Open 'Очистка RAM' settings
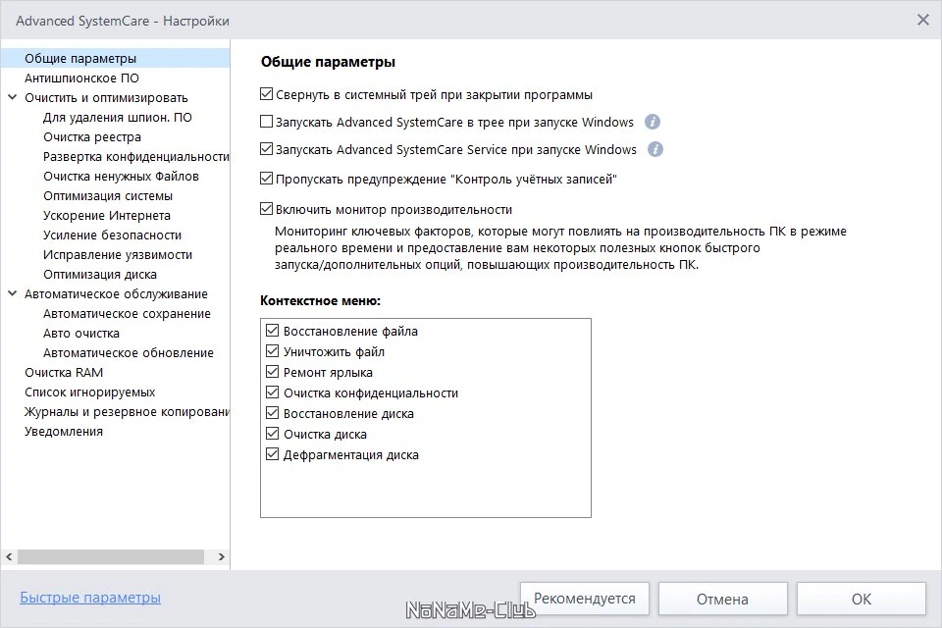The width and height of the screenshot is (942, 628). pos(64,373)
